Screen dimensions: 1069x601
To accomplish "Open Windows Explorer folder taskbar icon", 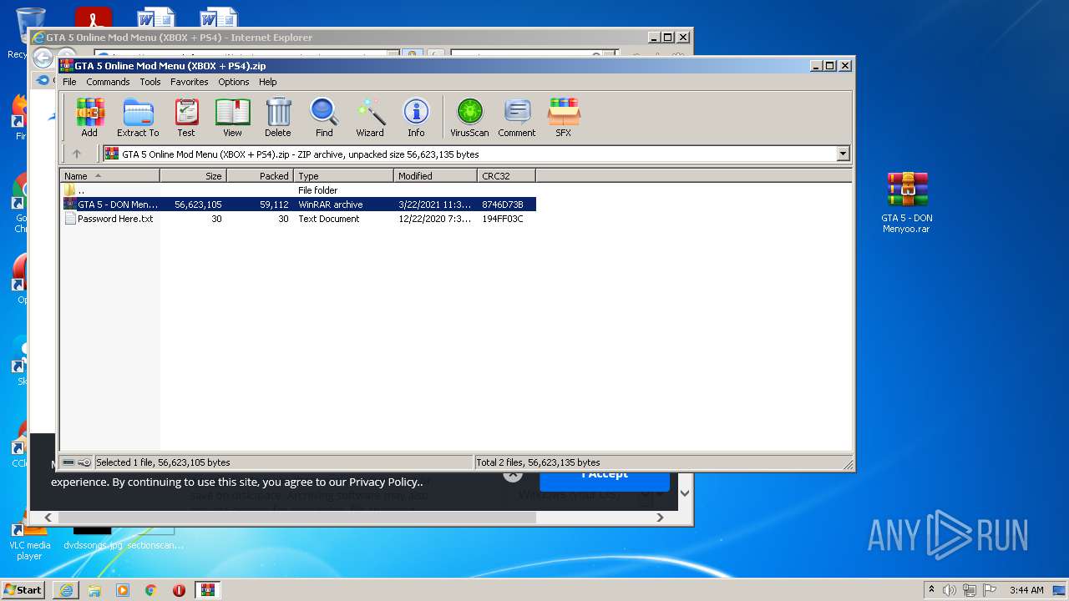I will (94, 590).
